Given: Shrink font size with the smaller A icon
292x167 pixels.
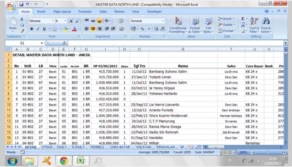Looking at the screenshot, I should click(x=77, y=21).
